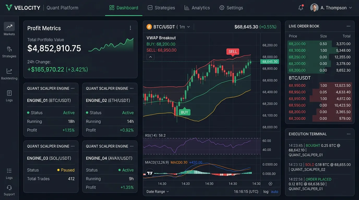Select the +$165,970.22 24h change value
This screenshot has width=359, height=200.
tap(46, 70)
